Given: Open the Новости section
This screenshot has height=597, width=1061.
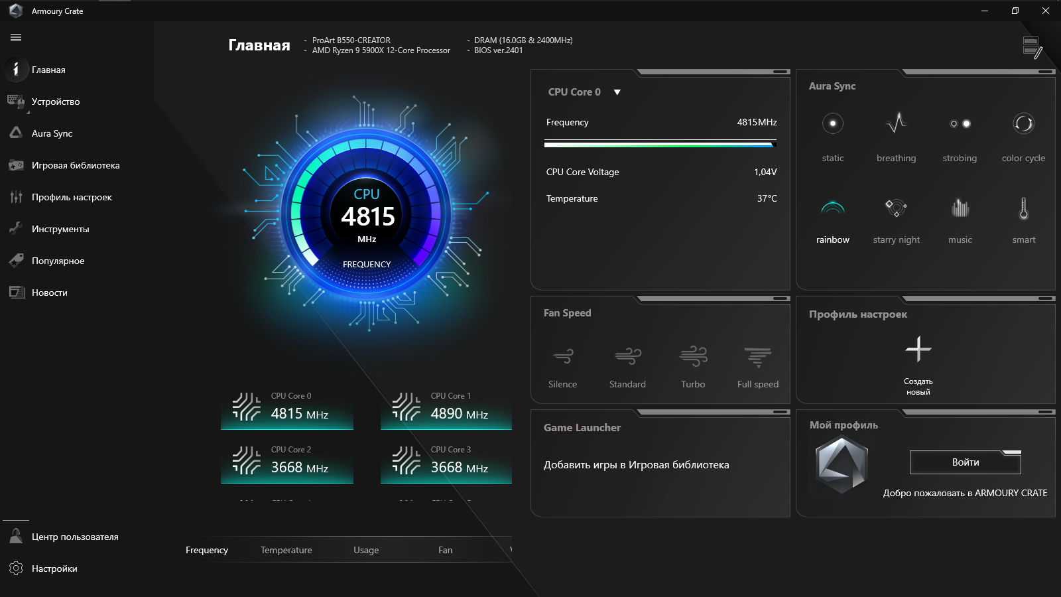Looking at the screenshot, I should (x=50, y=292).
